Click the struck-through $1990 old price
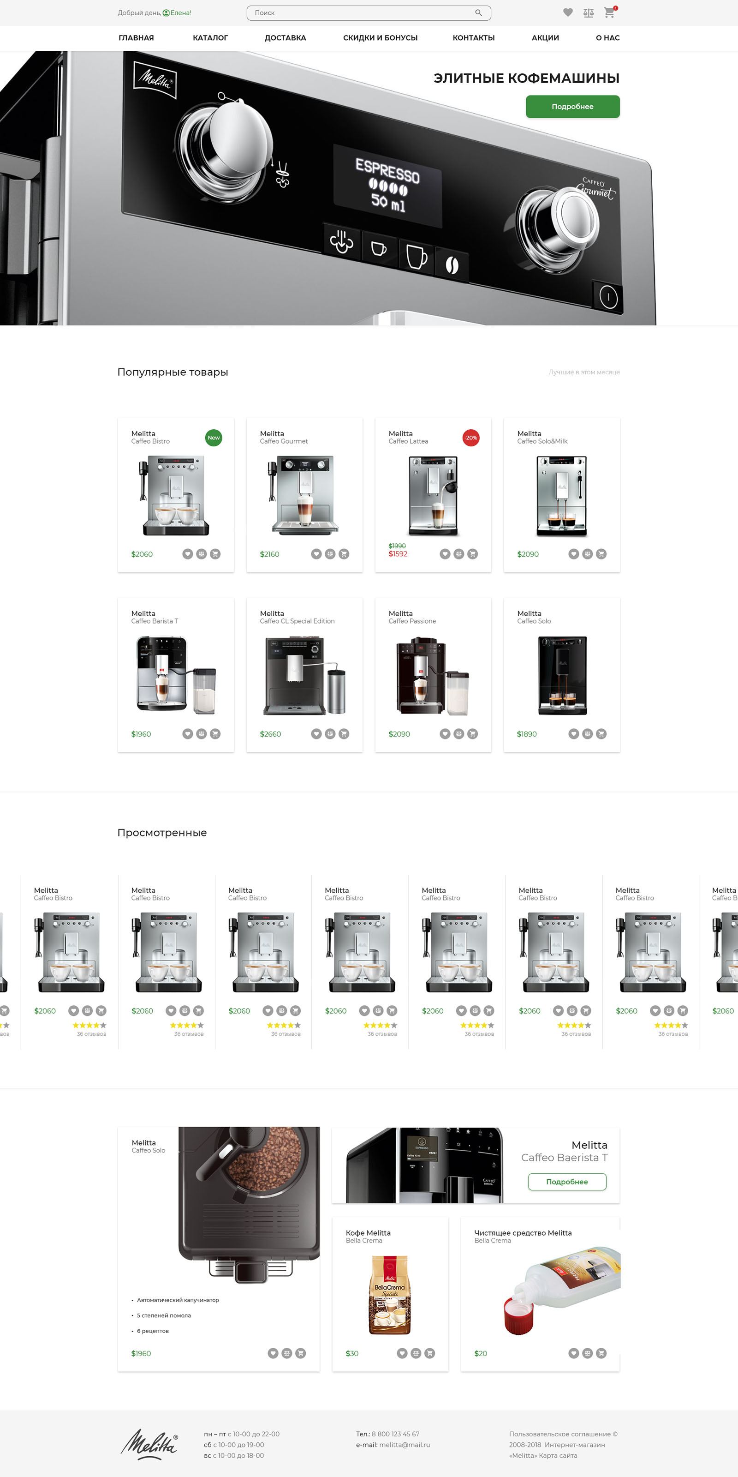This screenshot has width=738, height=1477. [x=397, y=546]
